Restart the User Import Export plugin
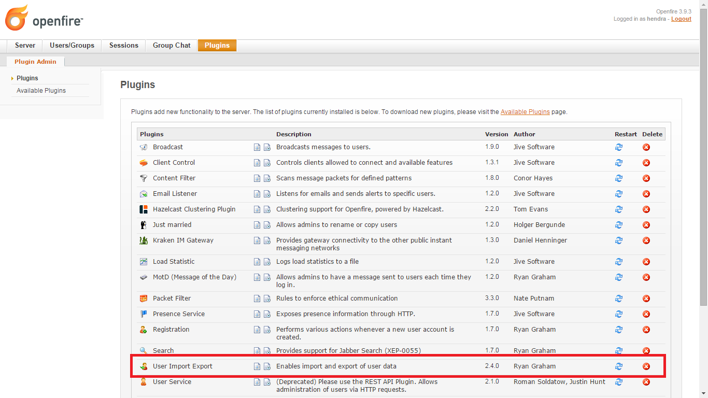708x398 pixels. pyautogui.click(x=619, y=366)
